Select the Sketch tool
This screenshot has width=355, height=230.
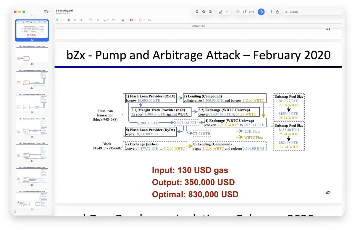75,20
